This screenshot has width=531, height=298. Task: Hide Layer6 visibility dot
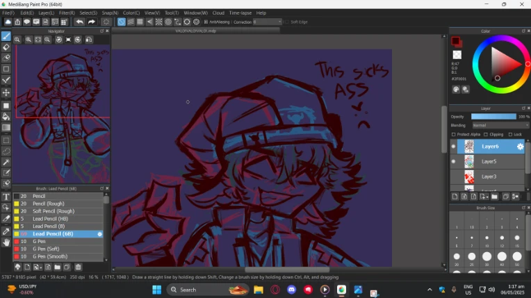pyautogui.click(x=453, y=147)
